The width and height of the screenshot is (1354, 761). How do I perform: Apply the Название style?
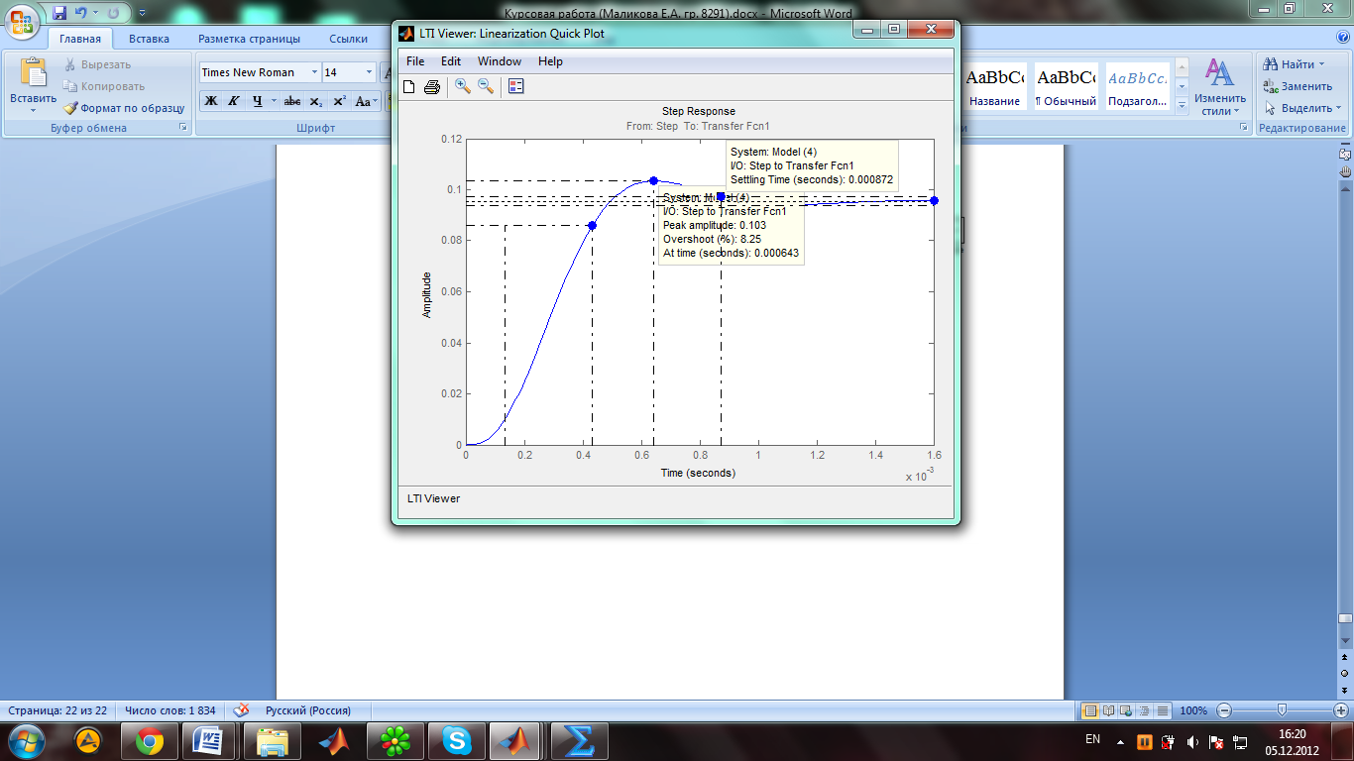995,87
